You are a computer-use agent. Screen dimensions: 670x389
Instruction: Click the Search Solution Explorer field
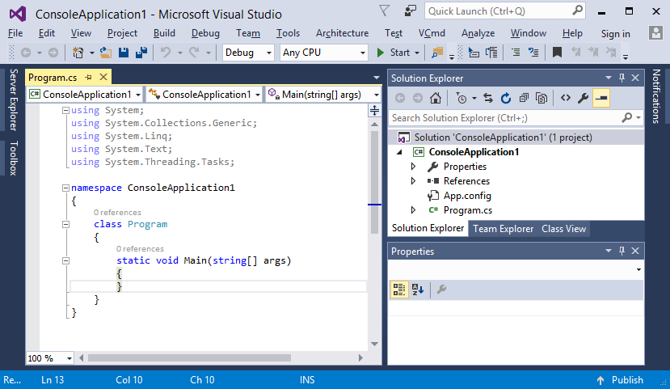pyautogui.click(x=504, y=118)
